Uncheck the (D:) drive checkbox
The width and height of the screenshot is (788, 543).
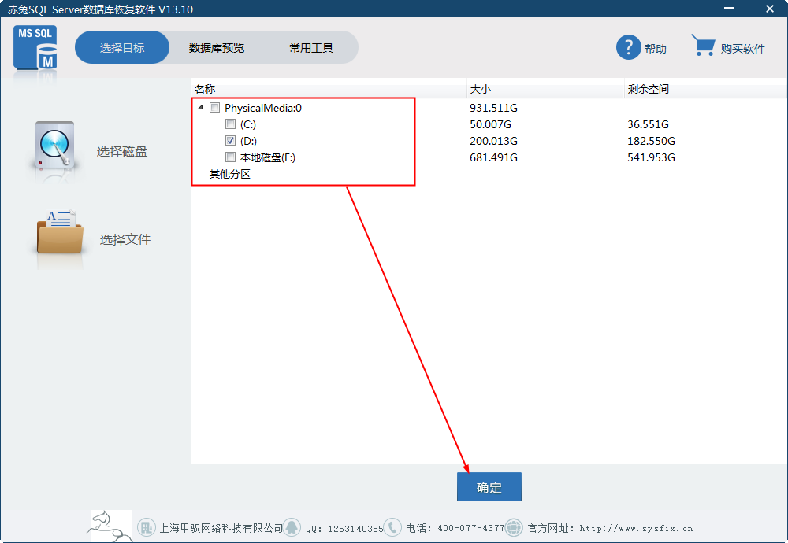230,141
